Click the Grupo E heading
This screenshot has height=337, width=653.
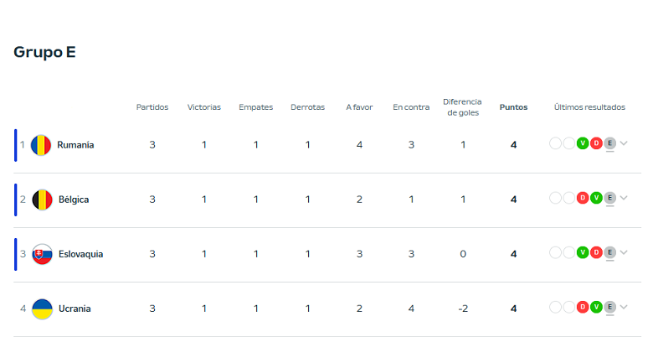point(44,52)
